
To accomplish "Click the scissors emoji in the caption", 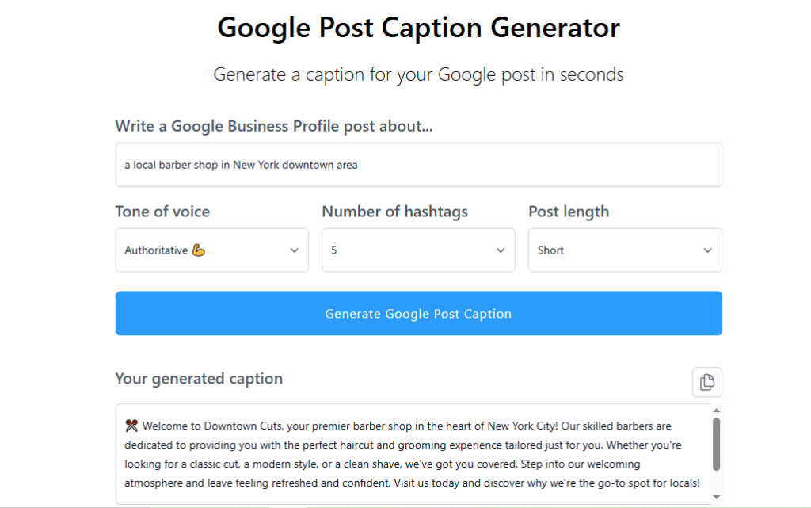I will [131, 426].
